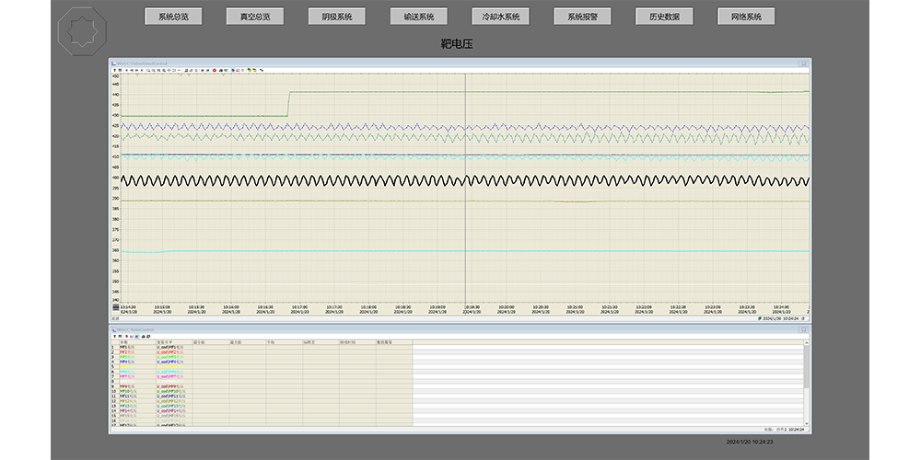Select the blue MF4 row

click(262, 362)
